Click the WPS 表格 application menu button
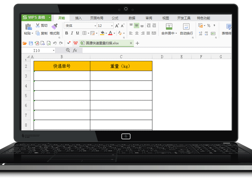 pos(36,17)
